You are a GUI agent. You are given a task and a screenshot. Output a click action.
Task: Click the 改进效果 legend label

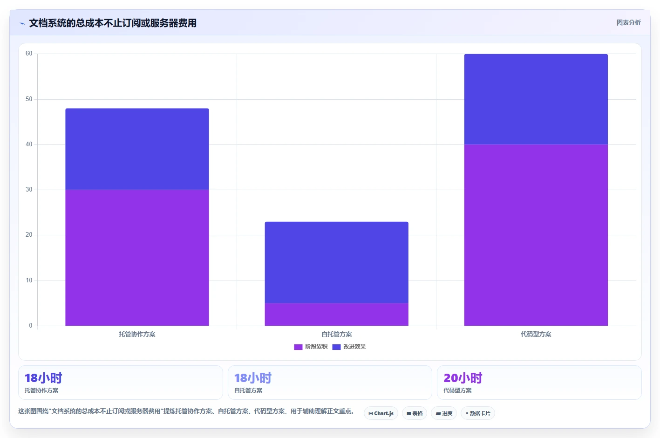click(x=354, y=347)
